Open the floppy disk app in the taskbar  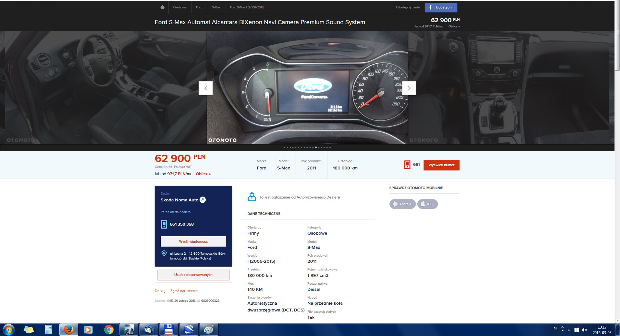click(x=169, y=330)
